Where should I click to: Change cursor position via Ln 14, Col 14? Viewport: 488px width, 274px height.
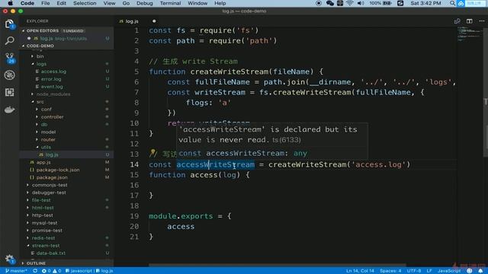click(360, 271)
